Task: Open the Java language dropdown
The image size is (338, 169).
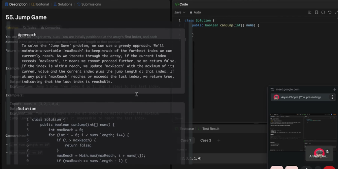Action: (180, 12)
